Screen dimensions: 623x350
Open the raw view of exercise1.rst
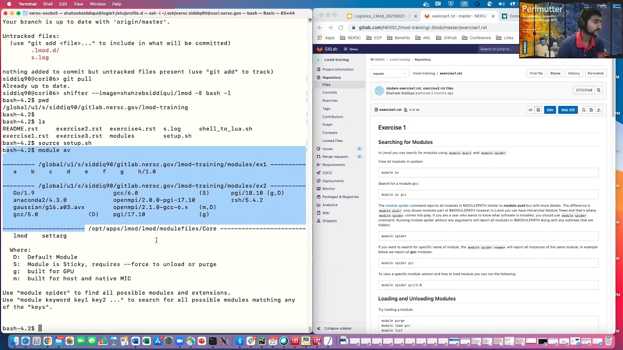591,110
